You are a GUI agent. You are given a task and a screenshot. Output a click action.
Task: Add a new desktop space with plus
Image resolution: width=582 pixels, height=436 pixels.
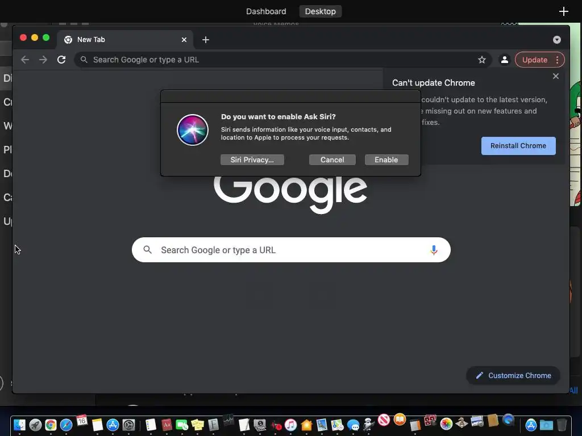click(x=563, y=11)
